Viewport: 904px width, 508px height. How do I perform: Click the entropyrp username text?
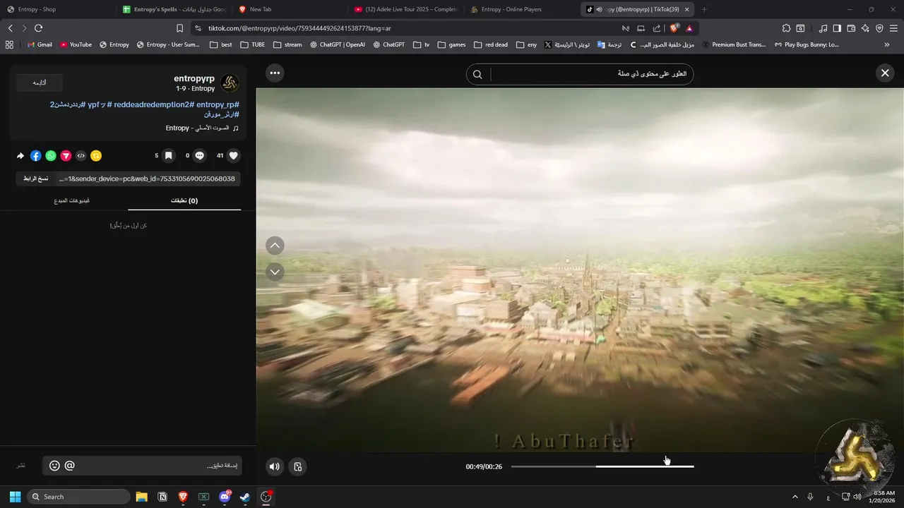[194, 79]
